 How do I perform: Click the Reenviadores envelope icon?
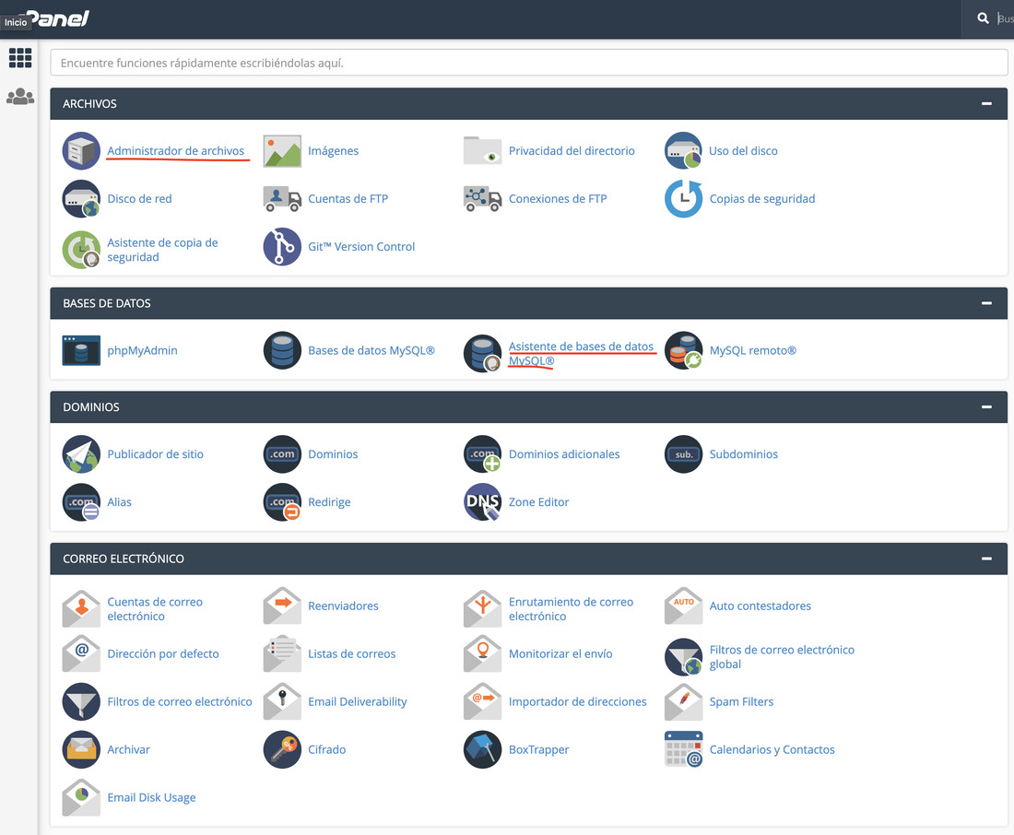[x=282, y=606]
